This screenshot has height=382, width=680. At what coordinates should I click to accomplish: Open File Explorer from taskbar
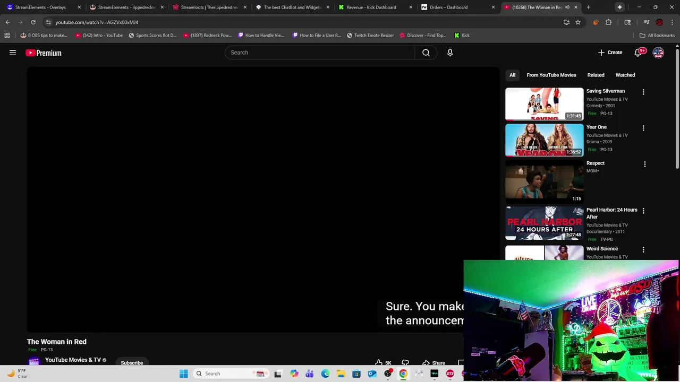coord(341,374)
